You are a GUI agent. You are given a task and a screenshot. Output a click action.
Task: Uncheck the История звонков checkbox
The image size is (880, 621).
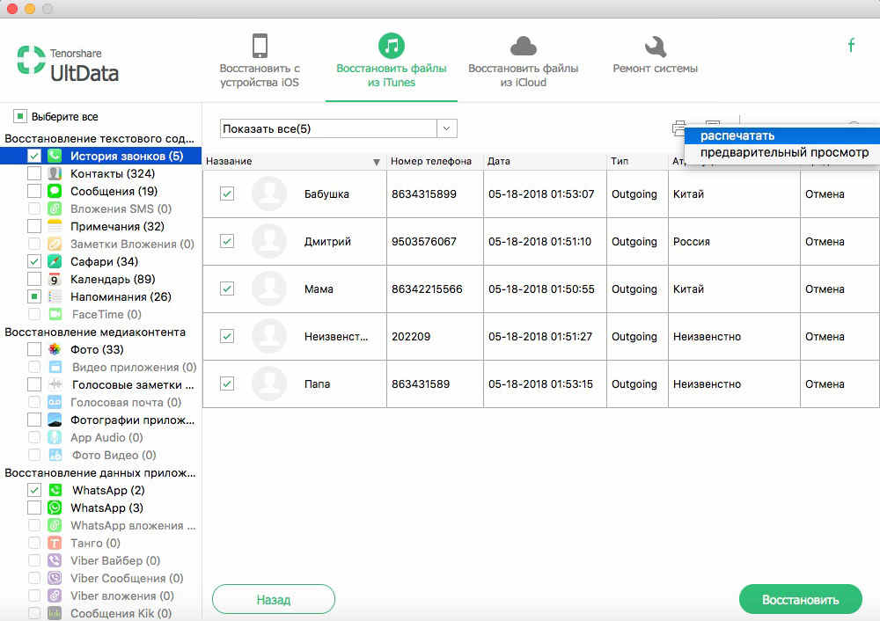click(x=34, y=156)
